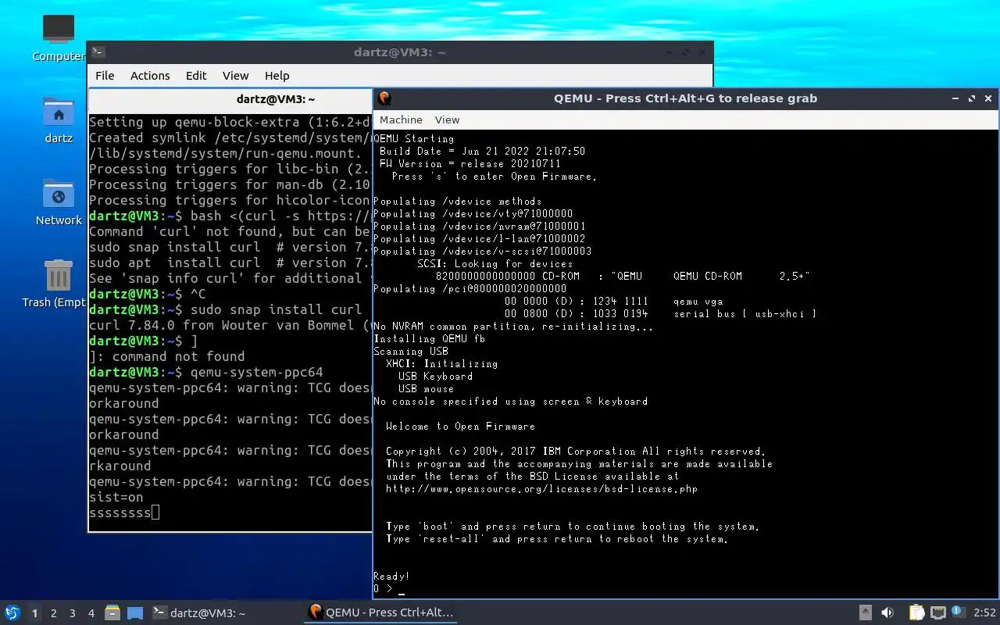Screen dimensions: 1000x625
Task: Click the 'Copyright (c) 2004, 2017 IBM' line
Action: pos(576,452)
